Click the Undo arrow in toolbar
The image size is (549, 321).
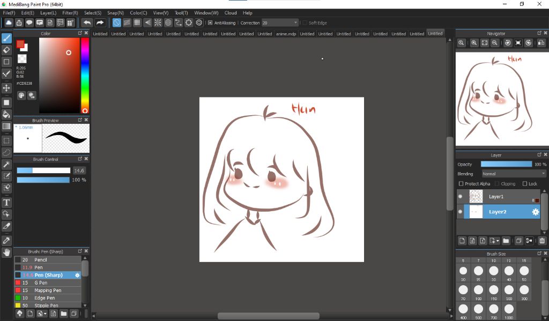[87, 23]
